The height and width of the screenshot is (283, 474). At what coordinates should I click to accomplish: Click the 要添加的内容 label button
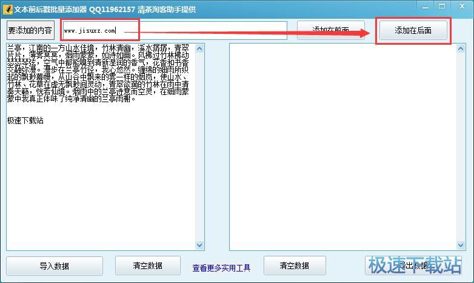[30, 30]
